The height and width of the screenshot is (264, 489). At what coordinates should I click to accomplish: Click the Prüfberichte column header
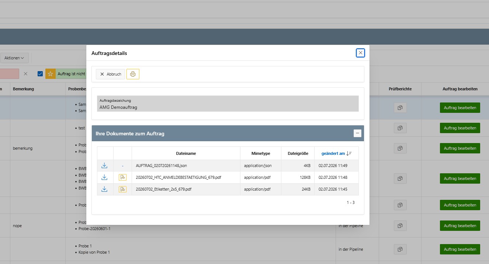click(400, 89)
